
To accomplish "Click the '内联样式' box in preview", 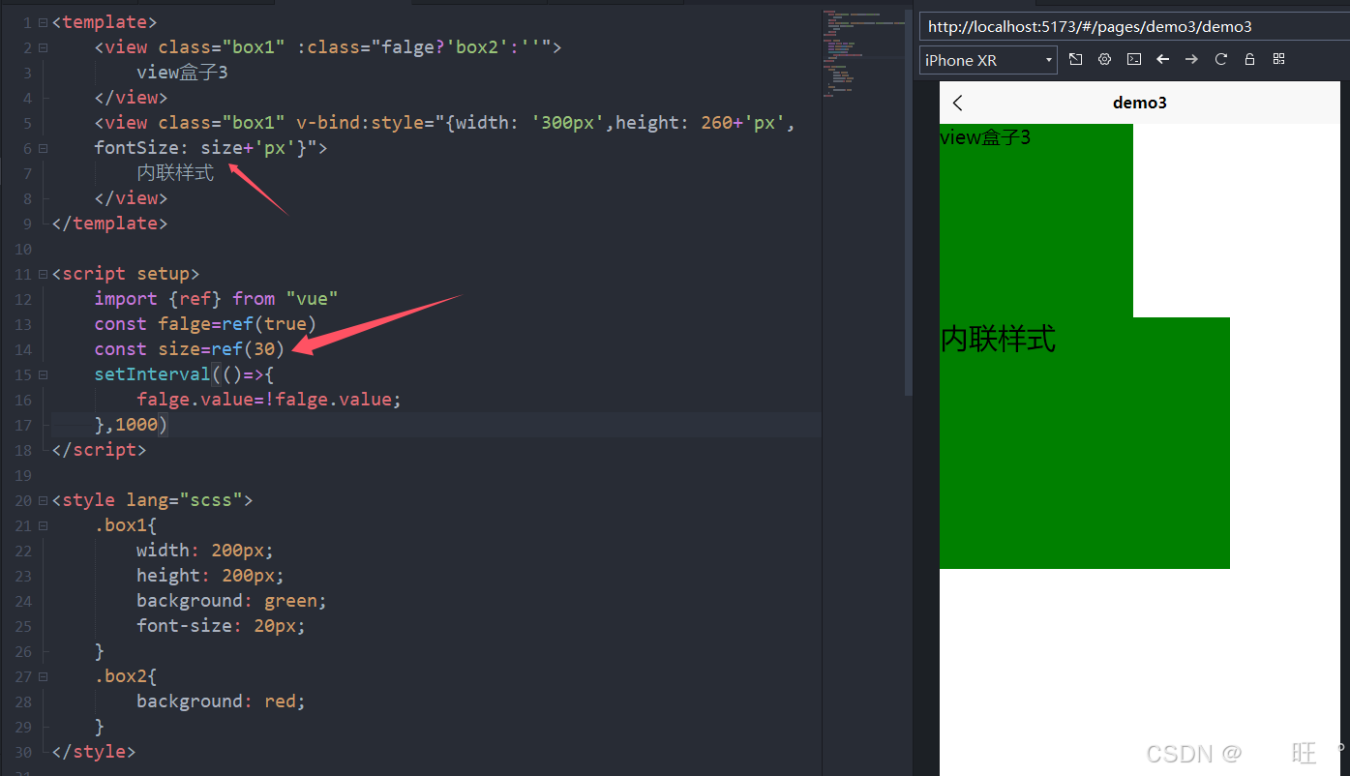I will pos(1085,443).
